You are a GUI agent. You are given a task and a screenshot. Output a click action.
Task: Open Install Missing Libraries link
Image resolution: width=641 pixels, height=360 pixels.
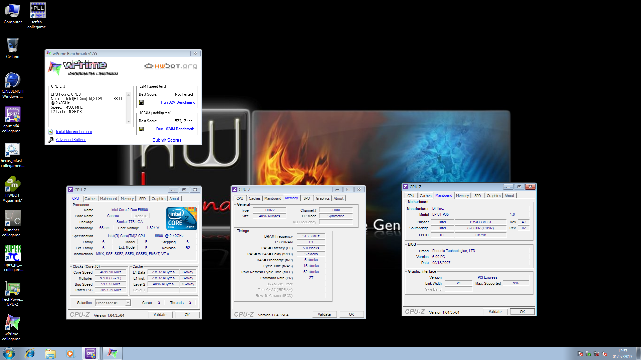click(74, 132)
